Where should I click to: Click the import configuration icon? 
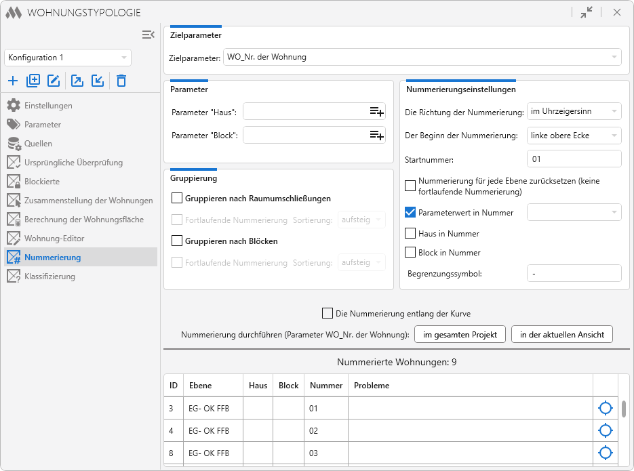pos(98,81)
